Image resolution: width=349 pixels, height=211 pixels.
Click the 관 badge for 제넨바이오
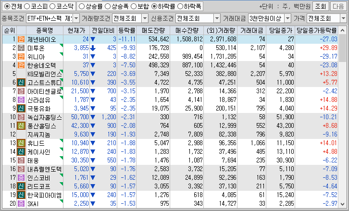(x=21, y=39)
